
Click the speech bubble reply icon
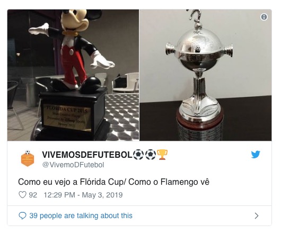coord(22,215)
